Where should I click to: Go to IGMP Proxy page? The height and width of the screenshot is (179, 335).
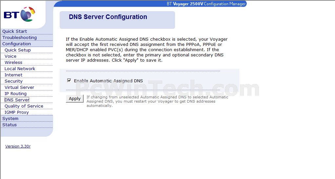pyautogui.click(x=17, y=112)
